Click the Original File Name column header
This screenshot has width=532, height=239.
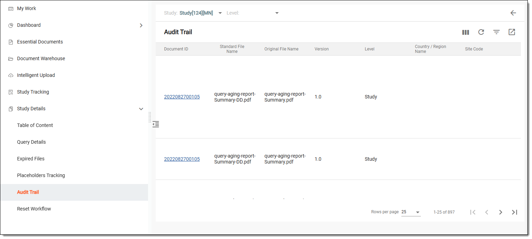pos(282,49)
